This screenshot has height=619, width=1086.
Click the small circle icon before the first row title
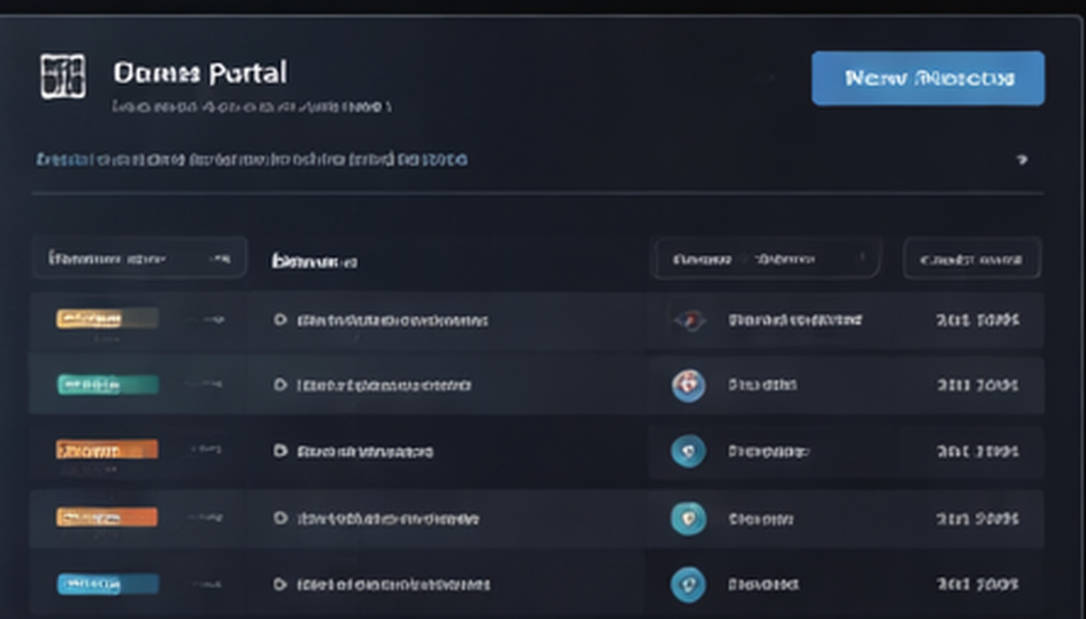pyautogui.click(x=281, y=320)
